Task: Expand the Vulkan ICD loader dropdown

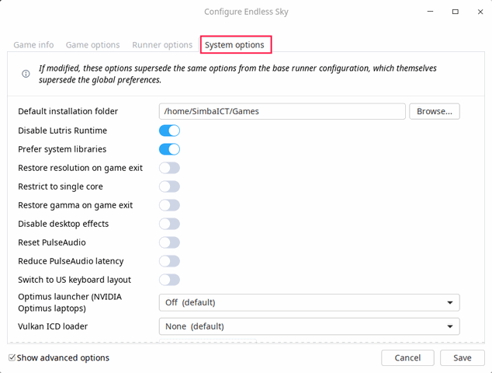Action: [x=309, y=326]
